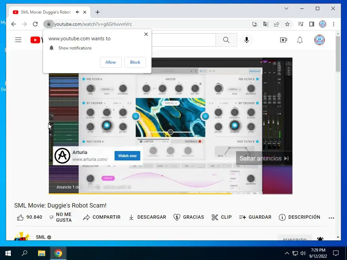
Task: Skip ads with Saltar anuncios
Action: click(x=264, y=158)
